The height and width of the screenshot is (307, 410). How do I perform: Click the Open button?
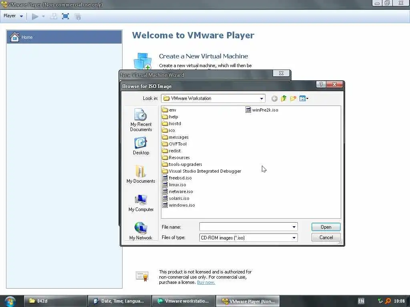(326, 227)
